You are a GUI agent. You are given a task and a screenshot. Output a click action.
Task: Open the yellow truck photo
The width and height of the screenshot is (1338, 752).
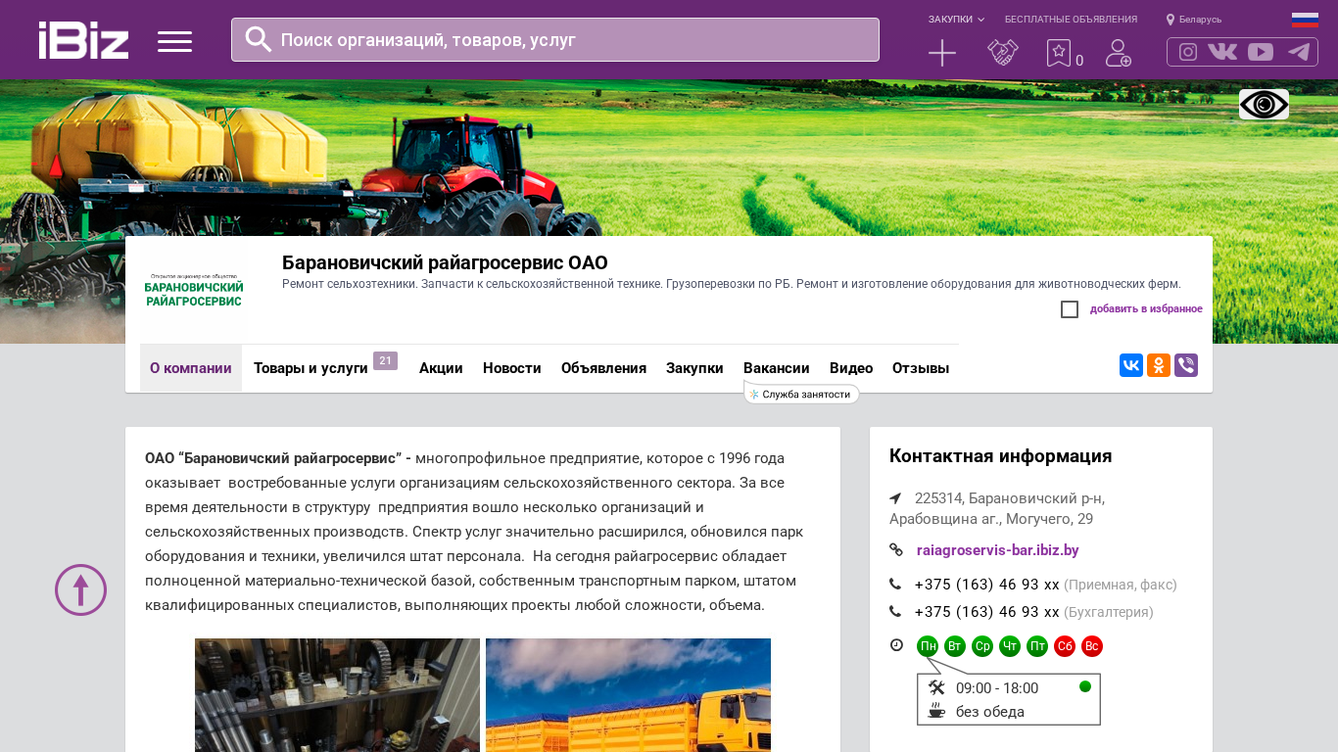click(x=628, y=695)
